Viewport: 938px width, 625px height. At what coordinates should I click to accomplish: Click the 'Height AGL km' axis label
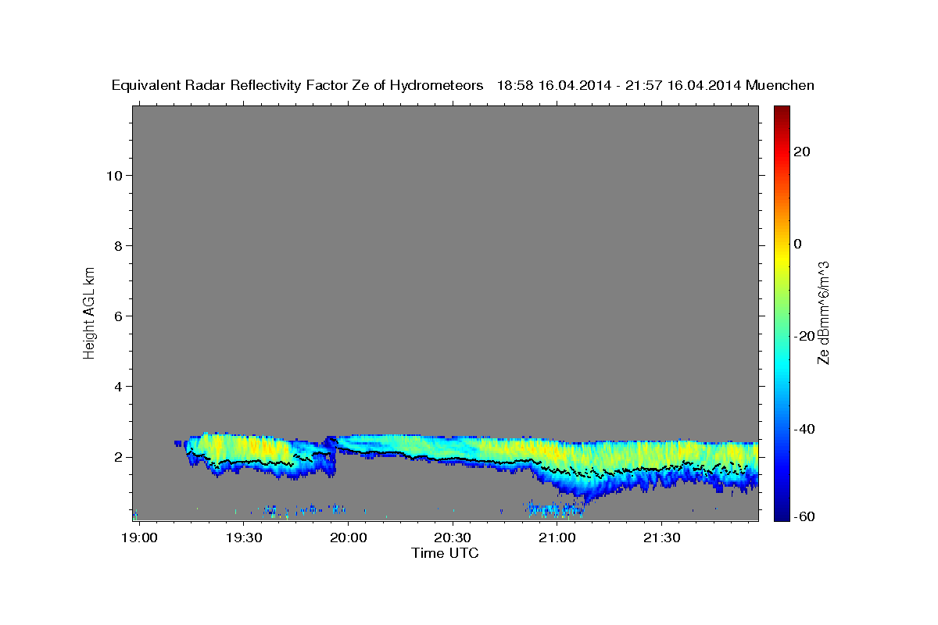pos(89,312)
